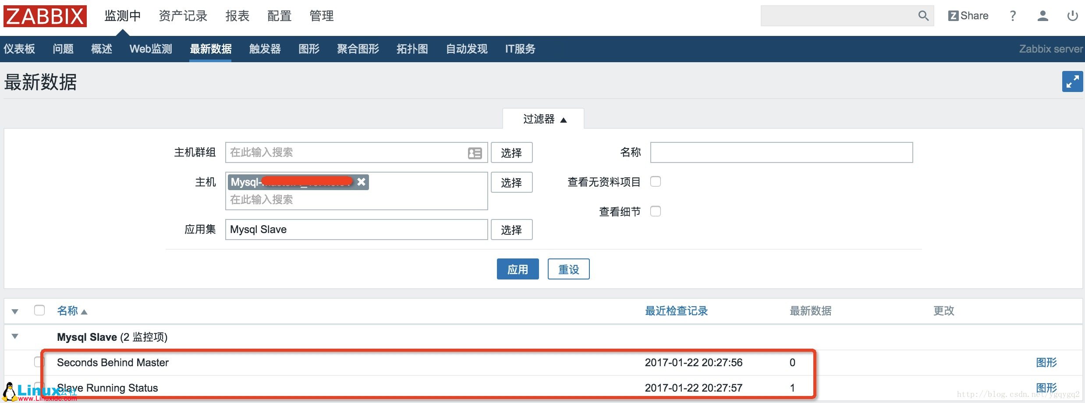Open the global search magnifier
This screenshot has height=403, width=1085.
923,15
